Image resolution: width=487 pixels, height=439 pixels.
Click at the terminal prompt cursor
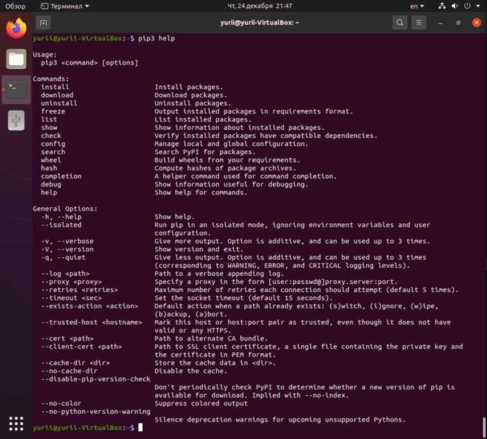pos(140,427)
